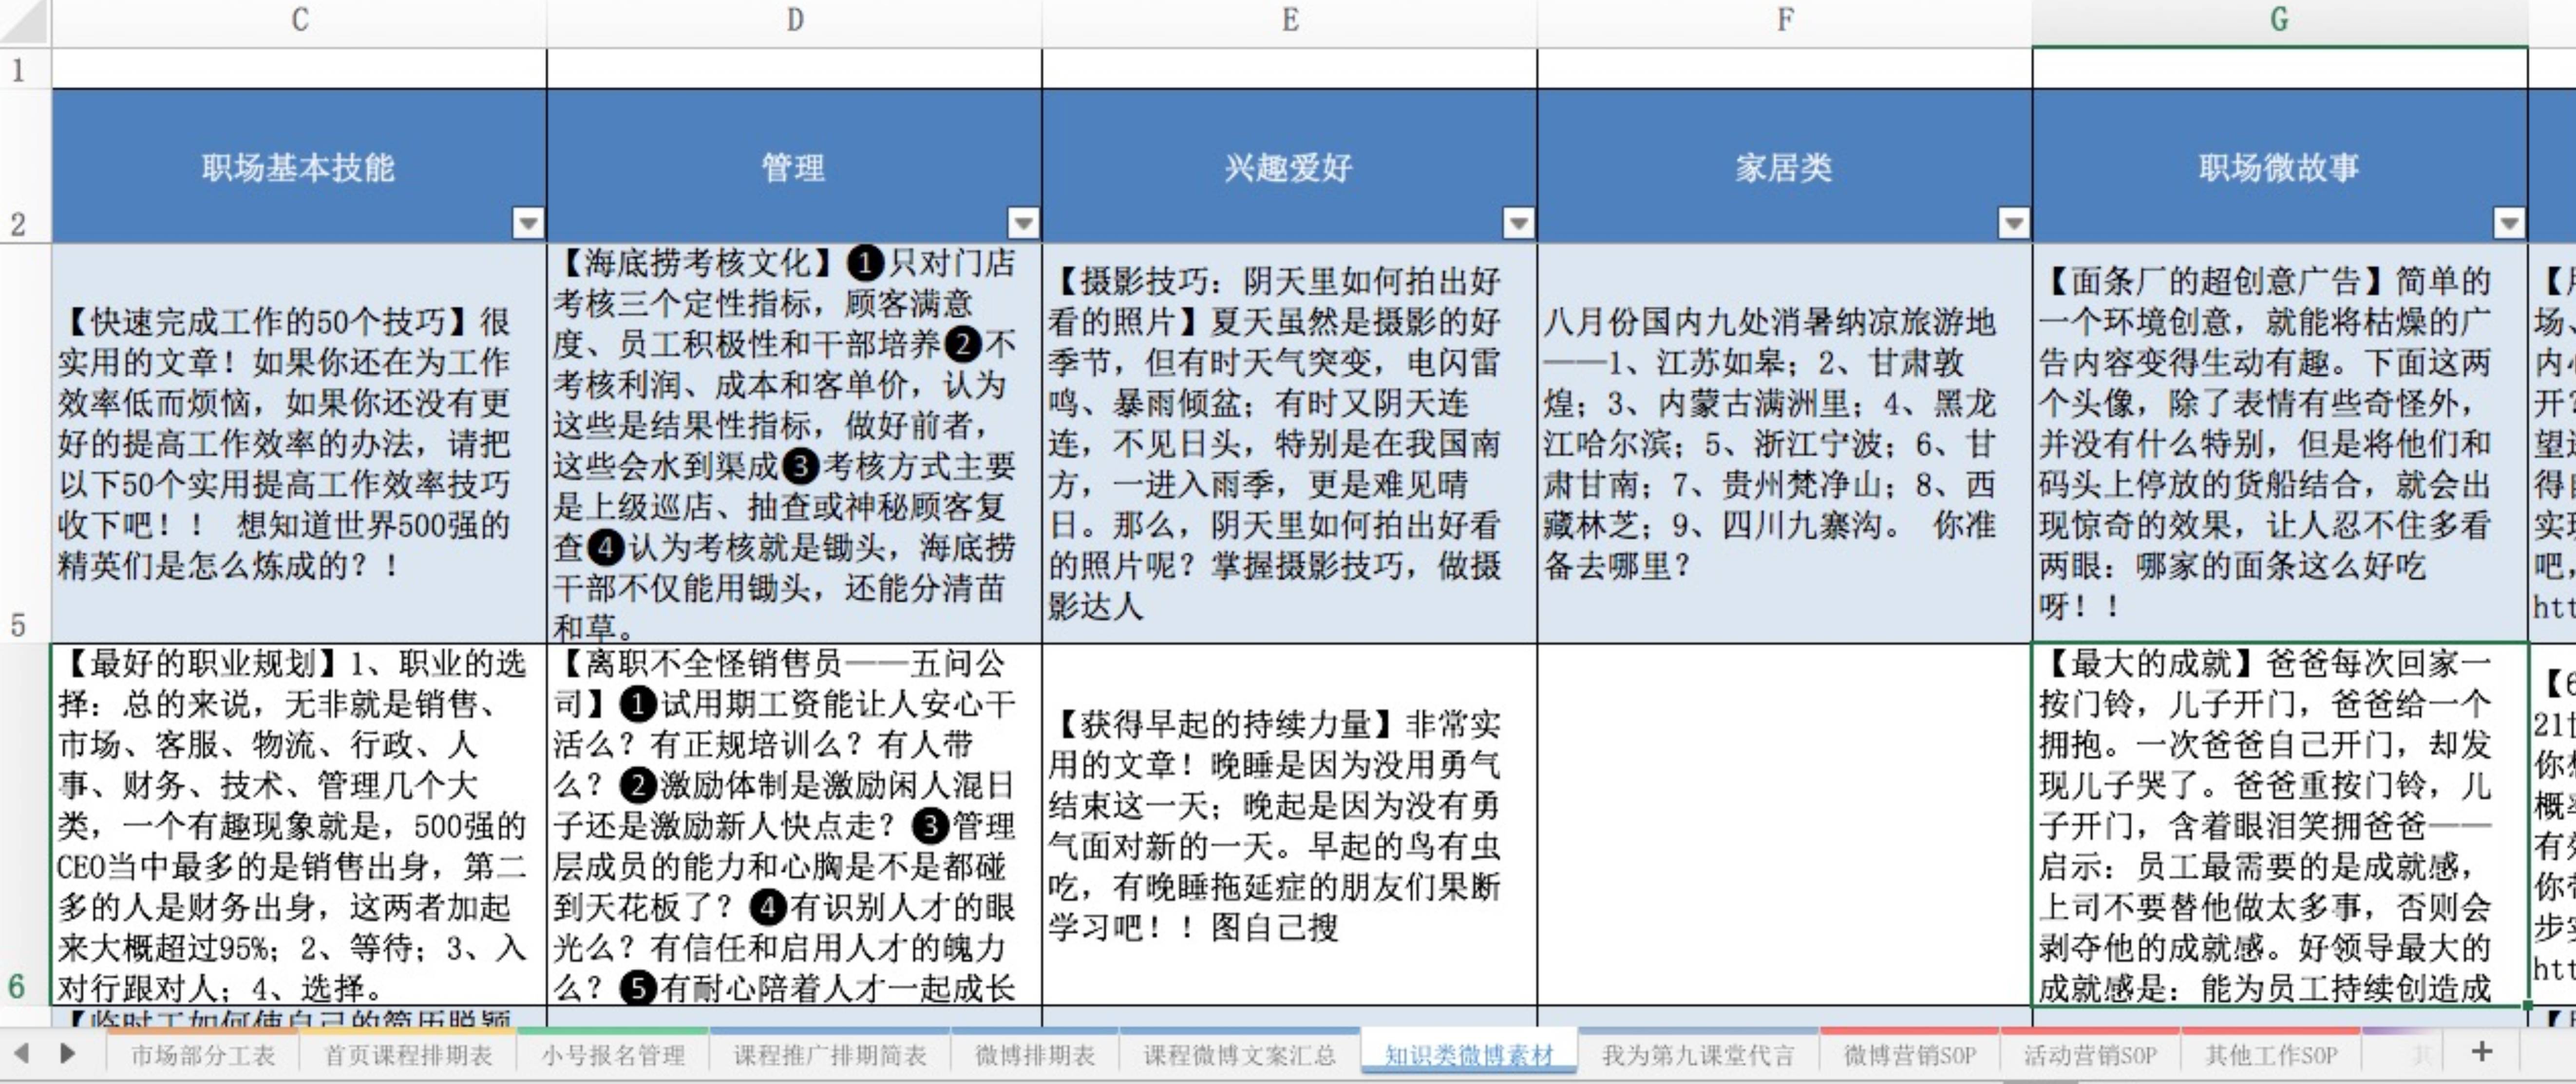Viewport: 2576px width, 1084px height.
Task: Select row 5 header
Action: (x=24, y=443)
